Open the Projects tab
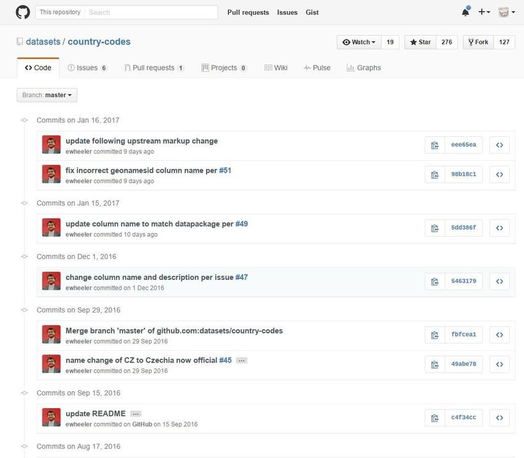This screenshot has width=524, height=458. [224, 68]
